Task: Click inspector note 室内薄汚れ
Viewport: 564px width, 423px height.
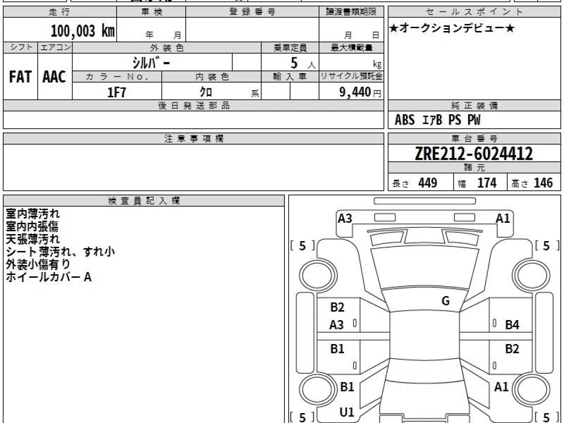Action: point(33,214)
